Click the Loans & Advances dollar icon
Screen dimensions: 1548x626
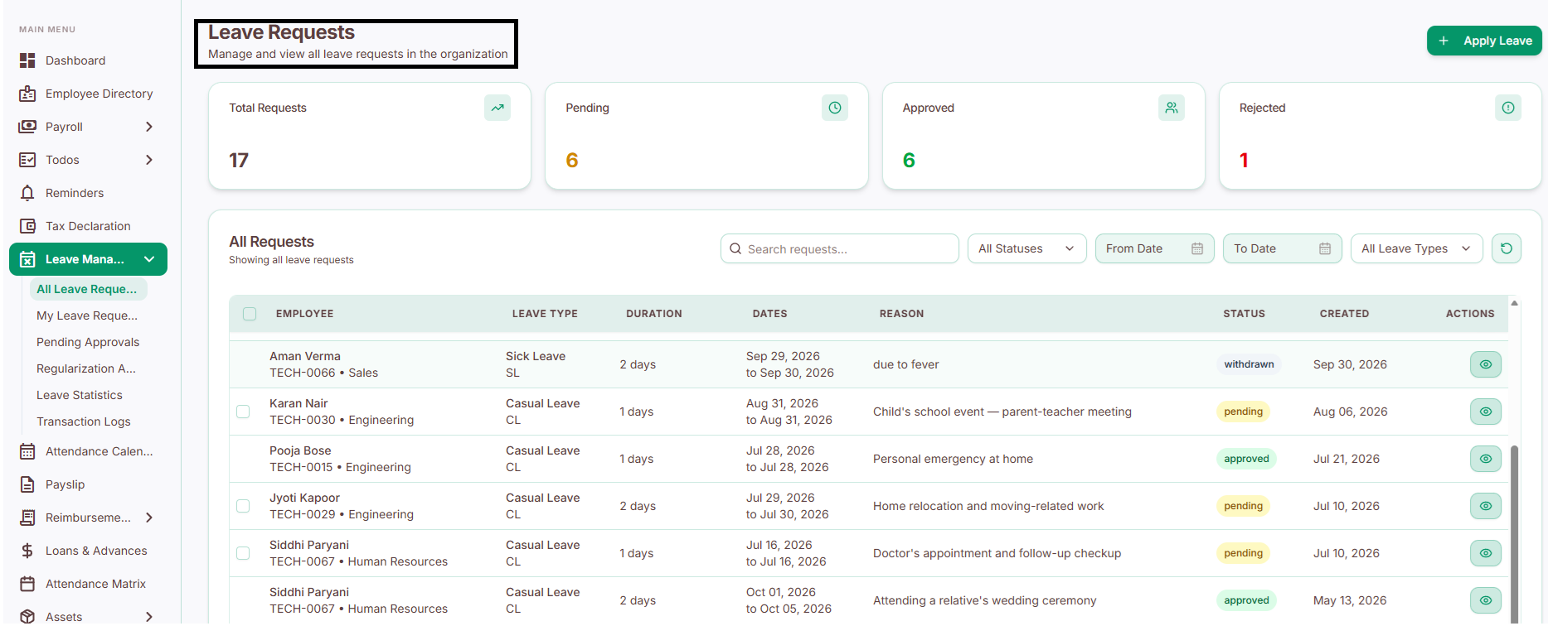27,551
